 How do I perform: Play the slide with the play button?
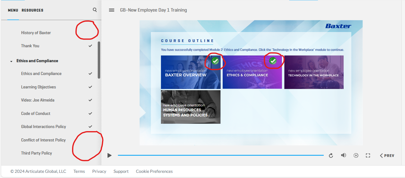pos(109,155)
